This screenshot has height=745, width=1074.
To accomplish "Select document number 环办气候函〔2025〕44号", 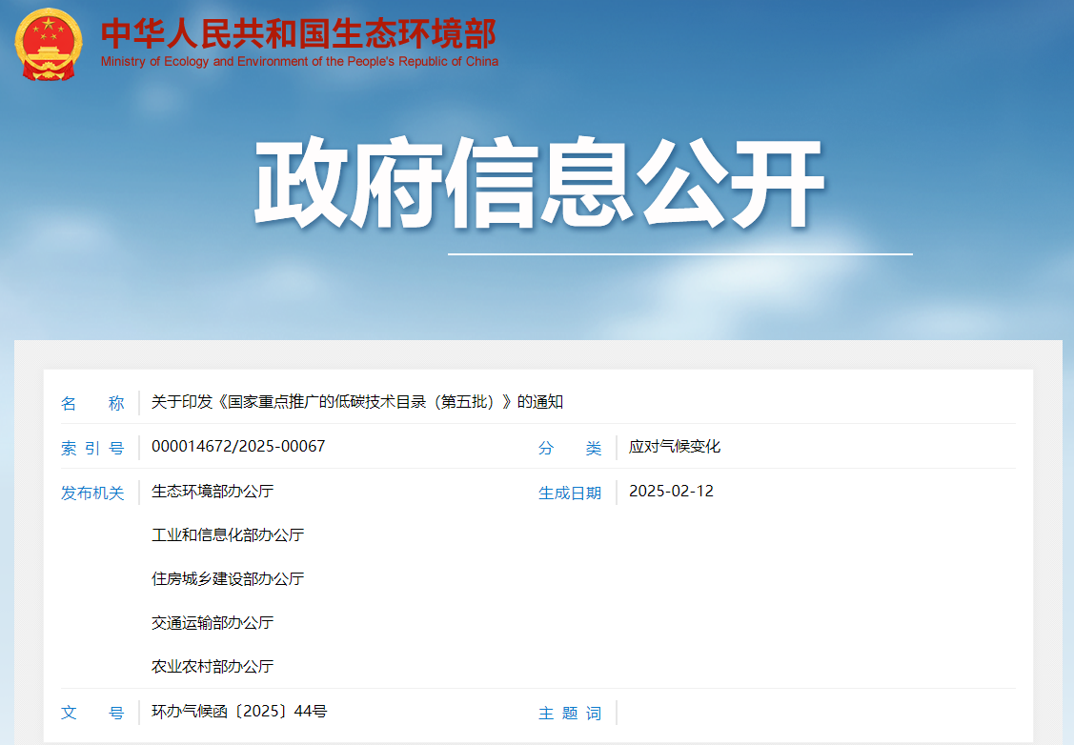I will pos(239,712).
